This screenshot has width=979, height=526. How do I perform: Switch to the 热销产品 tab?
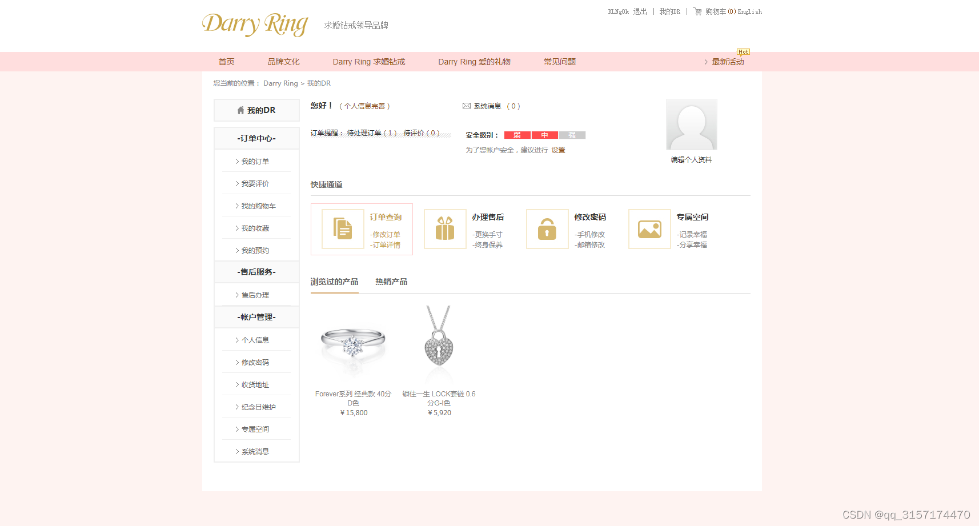tap(391, 282)
